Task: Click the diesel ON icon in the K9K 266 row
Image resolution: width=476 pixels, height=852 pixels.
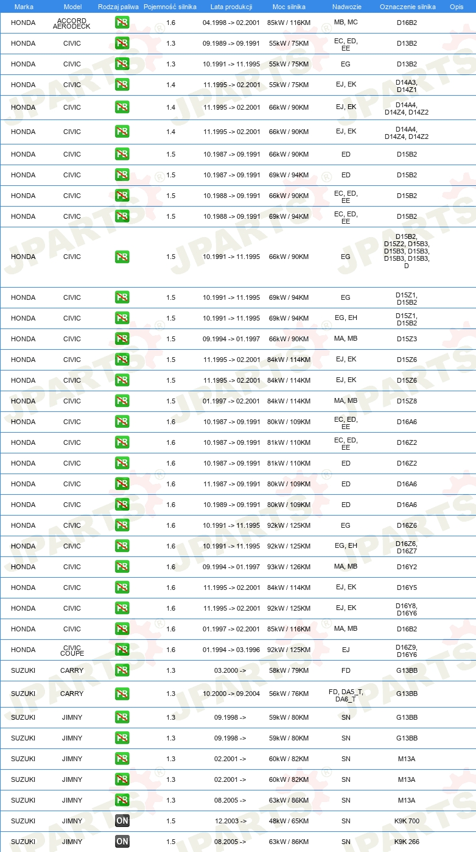Action: (x=122, y=842)
